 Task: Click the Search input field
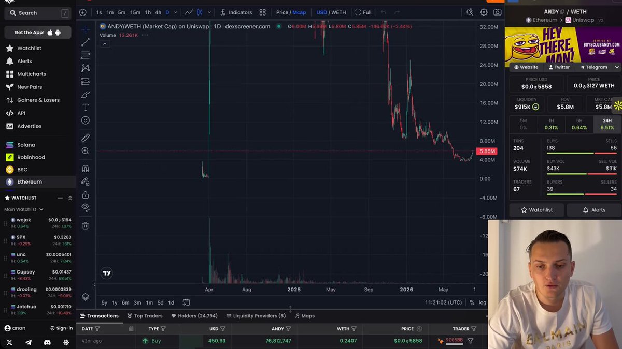pos(38,13)
